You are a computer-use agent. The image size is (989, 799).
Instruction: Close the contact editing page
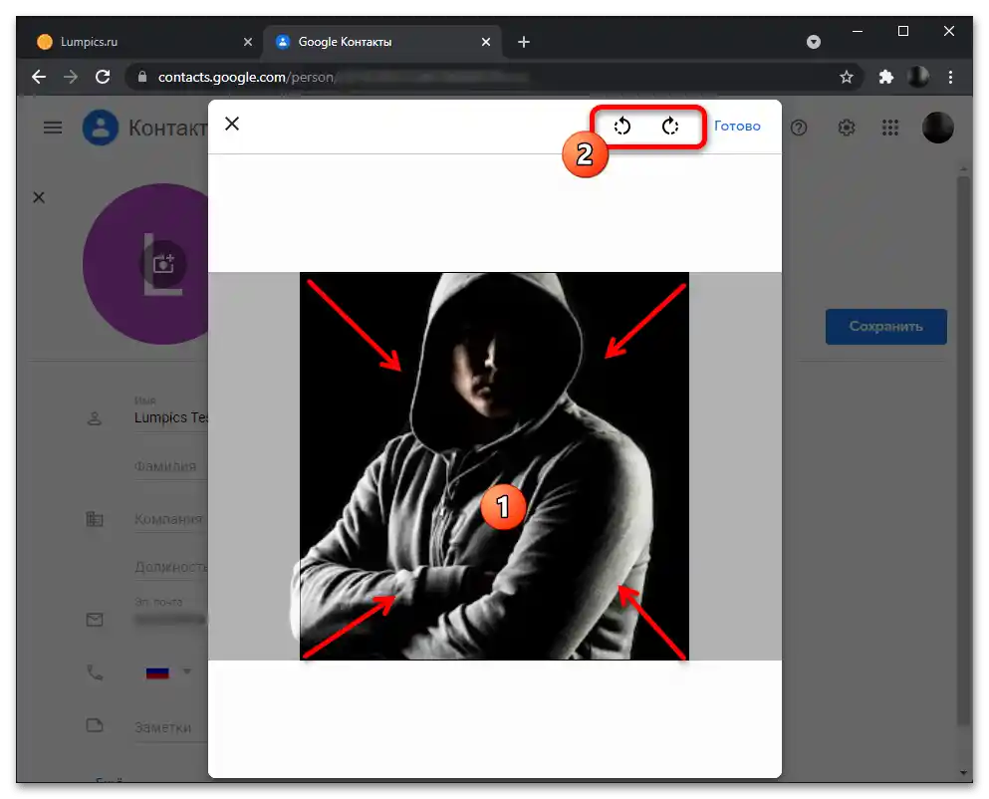pyautogui.click(x=39, y=197)
